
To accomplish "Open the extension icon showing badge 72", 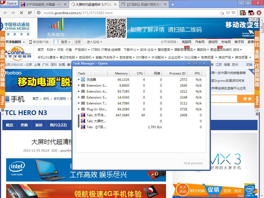I will (x=251, y=13).
